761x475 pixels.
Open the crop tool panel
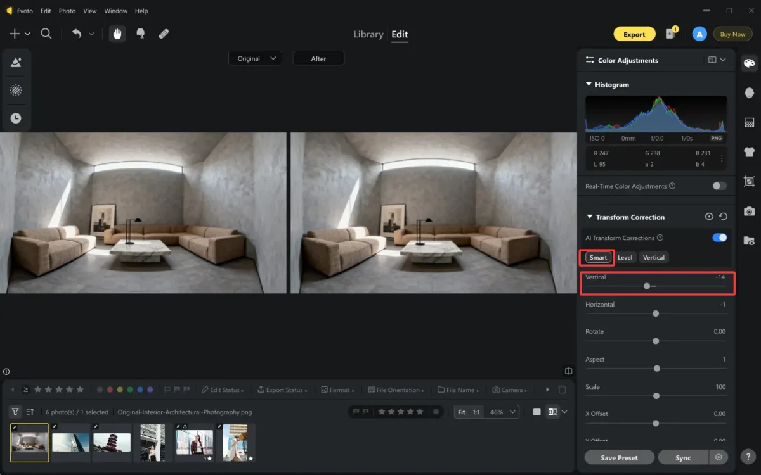[749, 181]
